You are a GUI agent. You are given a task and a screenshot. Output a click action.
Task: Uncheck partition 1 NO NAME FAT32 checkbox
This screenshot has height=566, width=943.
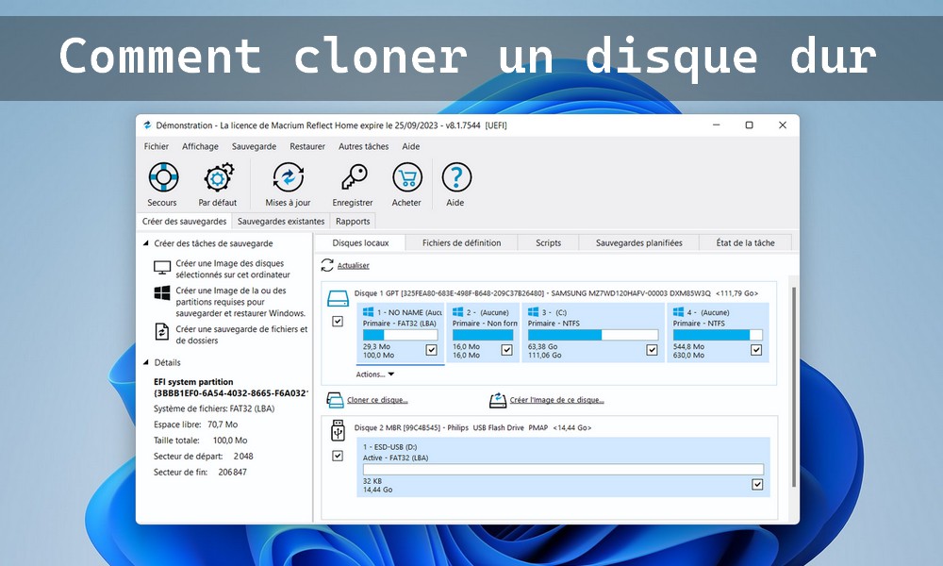(x=431, y=350)
